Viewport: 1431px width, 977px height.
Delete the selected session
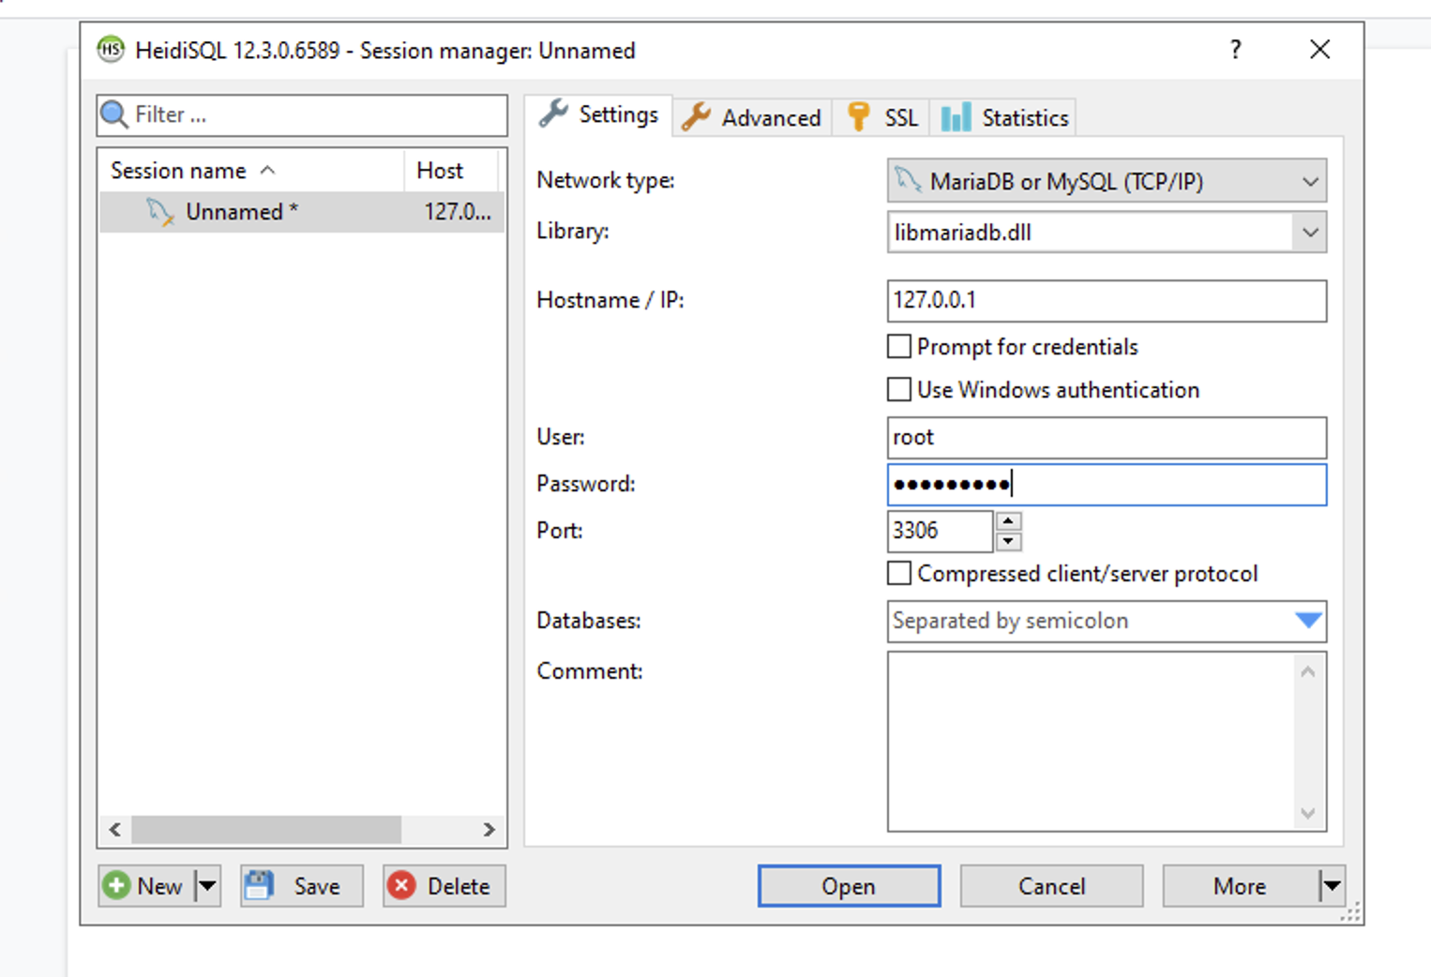[444, 885]
